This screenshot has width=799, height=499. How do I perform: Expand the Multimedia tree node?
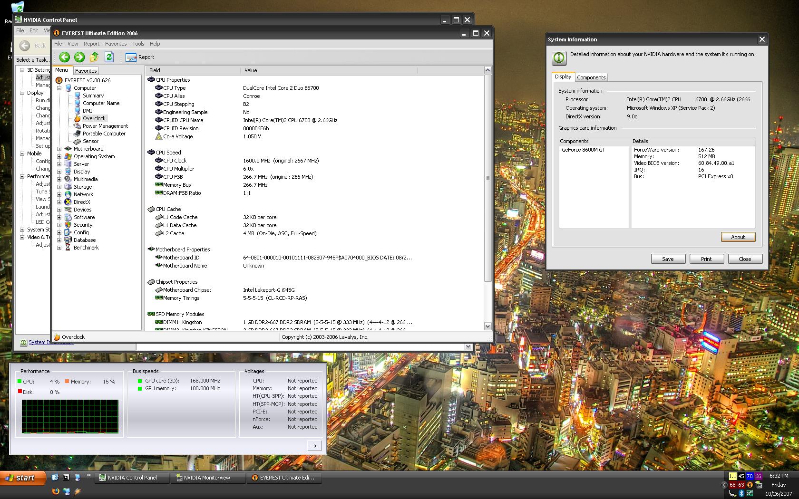[x=59, y=179]
